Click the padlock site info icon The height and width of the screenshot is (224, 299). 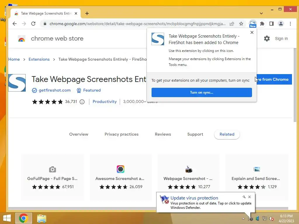45,24
